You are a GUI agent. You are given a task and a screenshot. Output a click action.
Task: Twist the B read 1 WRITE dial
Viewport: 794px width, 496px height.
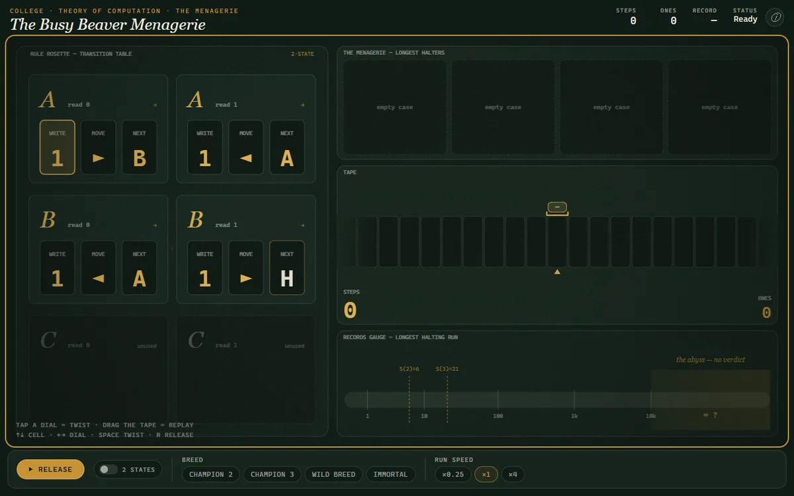pyautogui.click(x=205, y=268)
